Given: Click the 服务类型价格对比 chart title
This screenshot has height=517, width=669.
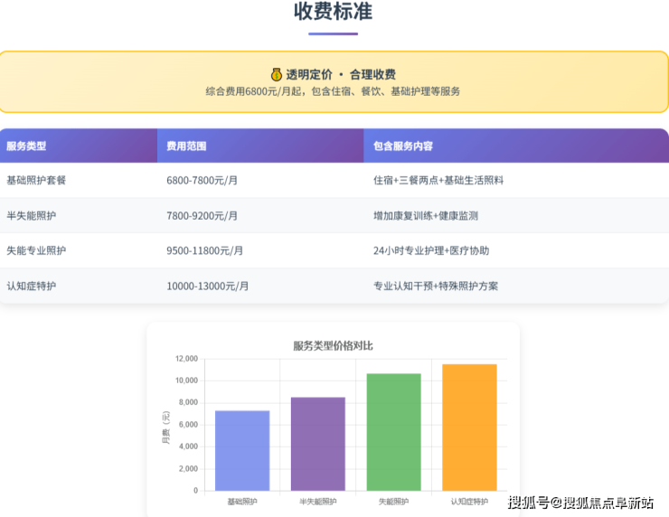Looking at the screenshot, I should pyautogui.click(x=333, y=345).
